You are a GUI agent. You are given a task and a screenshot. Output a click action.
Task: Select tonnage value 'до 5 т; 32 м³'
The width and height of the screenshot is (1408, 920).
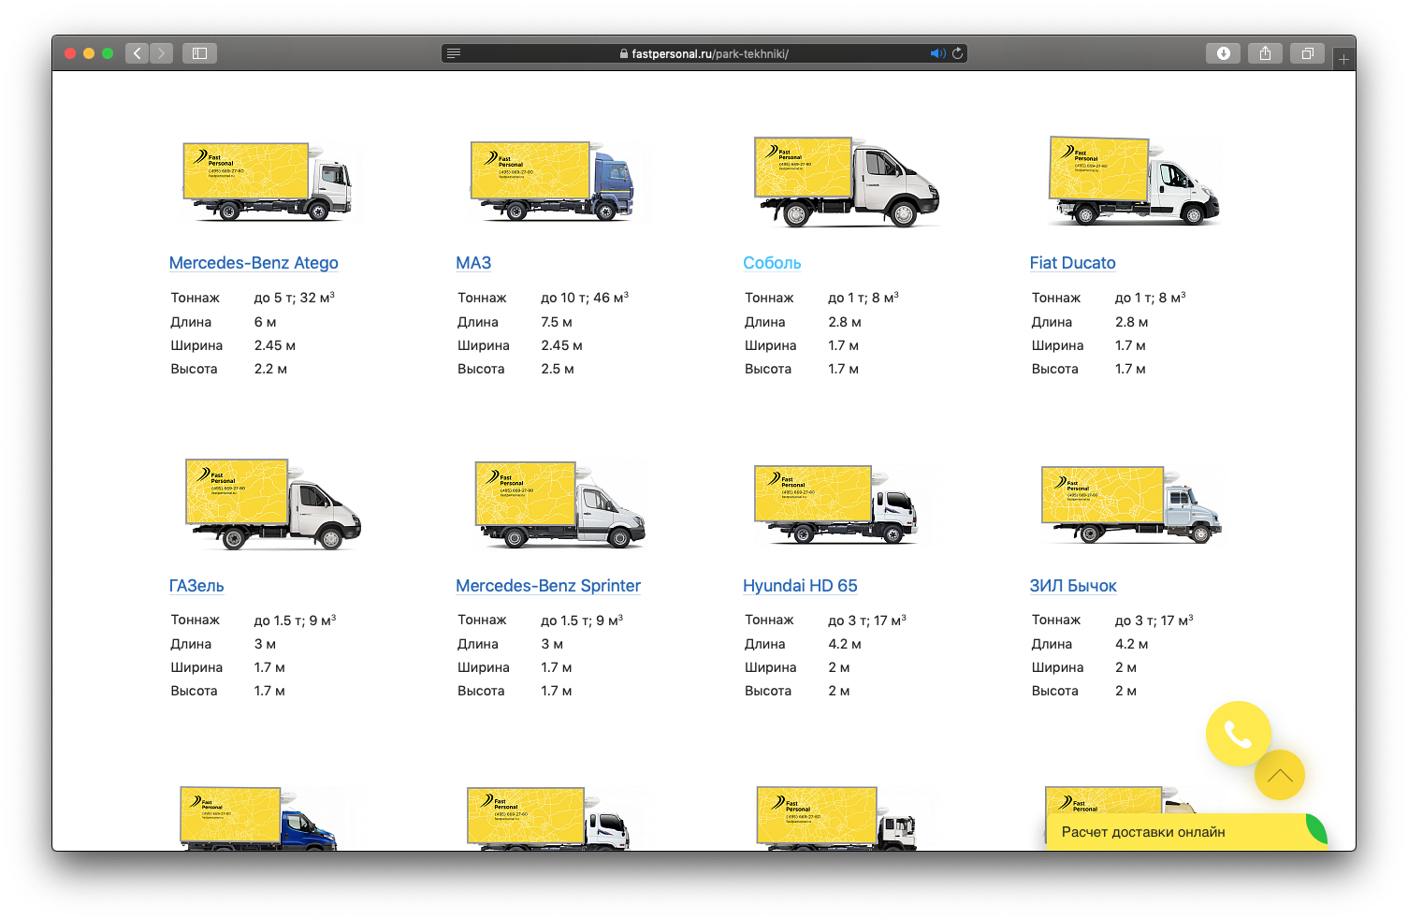point(294,298)
